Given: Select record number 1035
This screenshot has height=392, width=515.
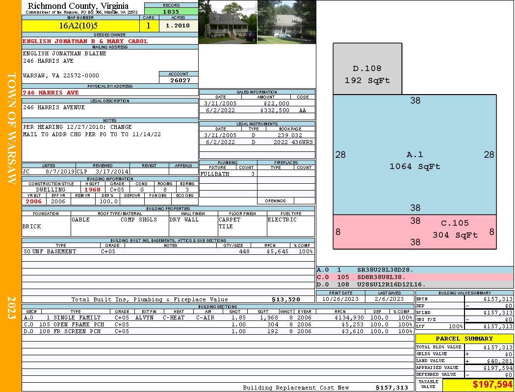Looking at the screenshot, I should click(x=171, y=11).
